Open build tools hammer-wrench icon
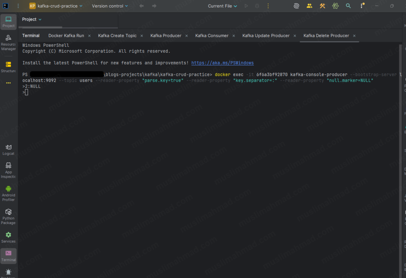This screenshot has width=406, height=278. (x=322, y=6)
